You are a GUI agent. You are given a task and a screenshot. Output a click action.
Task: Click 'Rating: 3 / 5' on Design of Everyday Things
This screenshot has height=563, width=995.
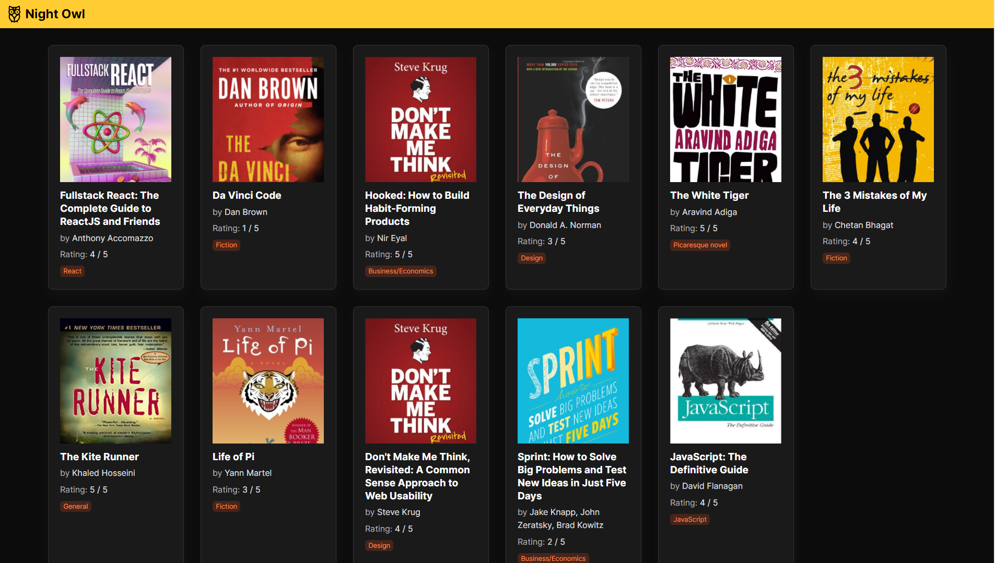click(x=541, y=242)
